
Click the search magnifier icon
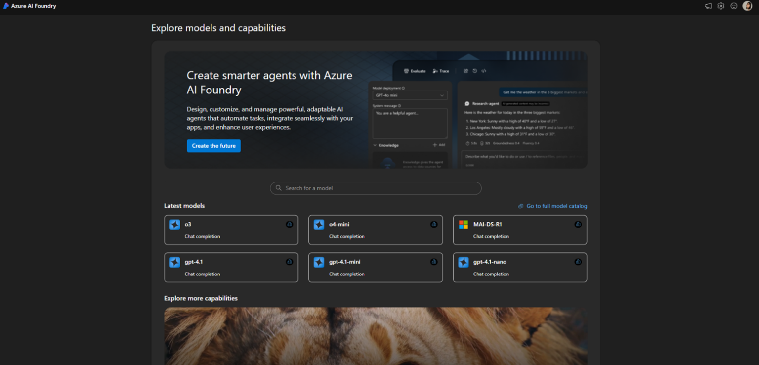click(278, 188)
